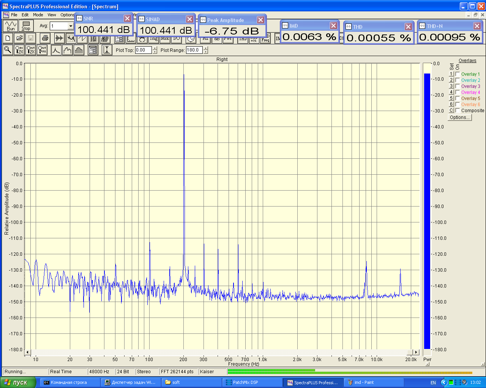
Task: Enable the Overlay 1 checkbox
Action: 458,74
